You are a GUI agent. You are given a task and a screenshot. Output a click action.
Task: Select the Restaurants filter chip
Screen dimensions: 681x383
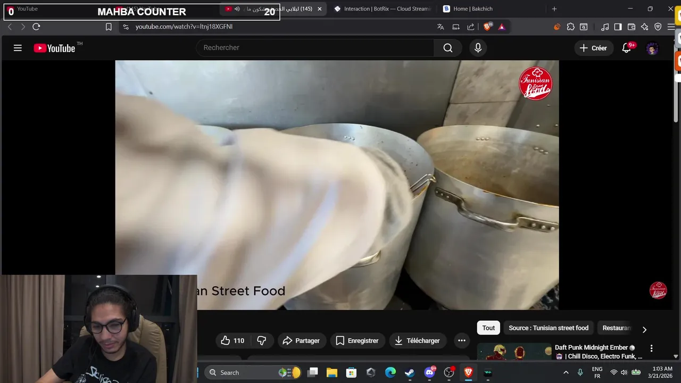pos(616,328)
